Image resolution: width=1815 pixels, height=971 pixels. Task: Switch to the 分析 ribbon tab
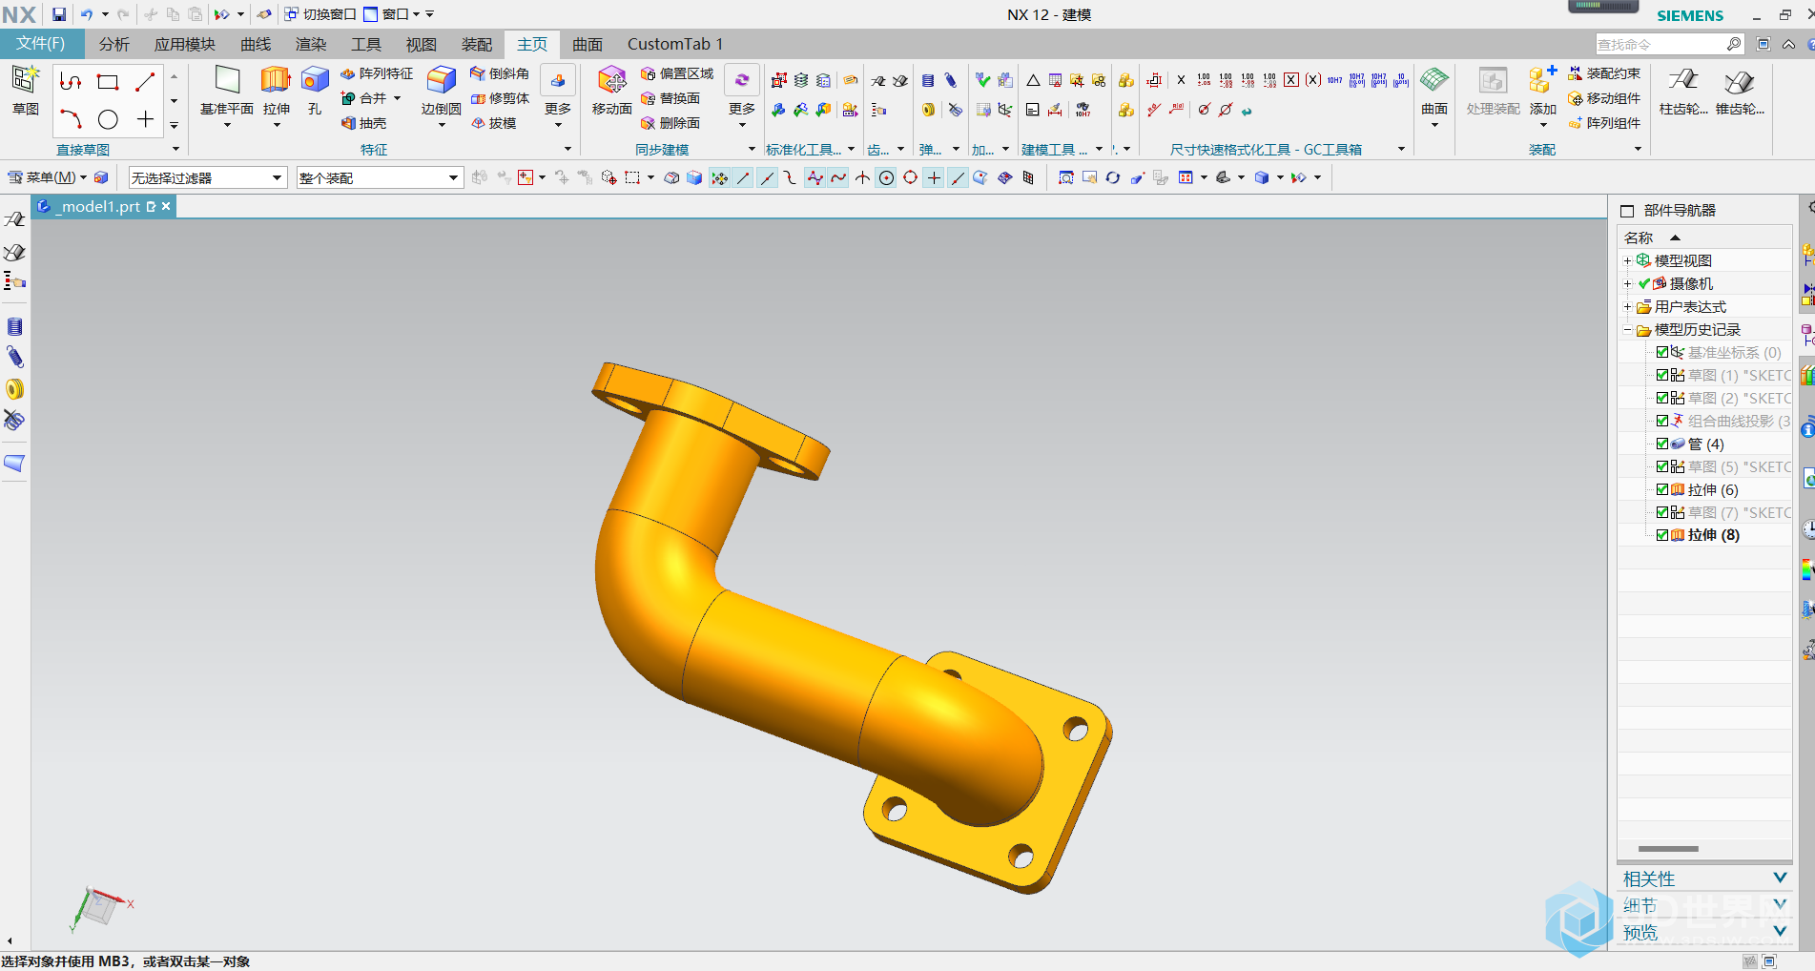113,44
